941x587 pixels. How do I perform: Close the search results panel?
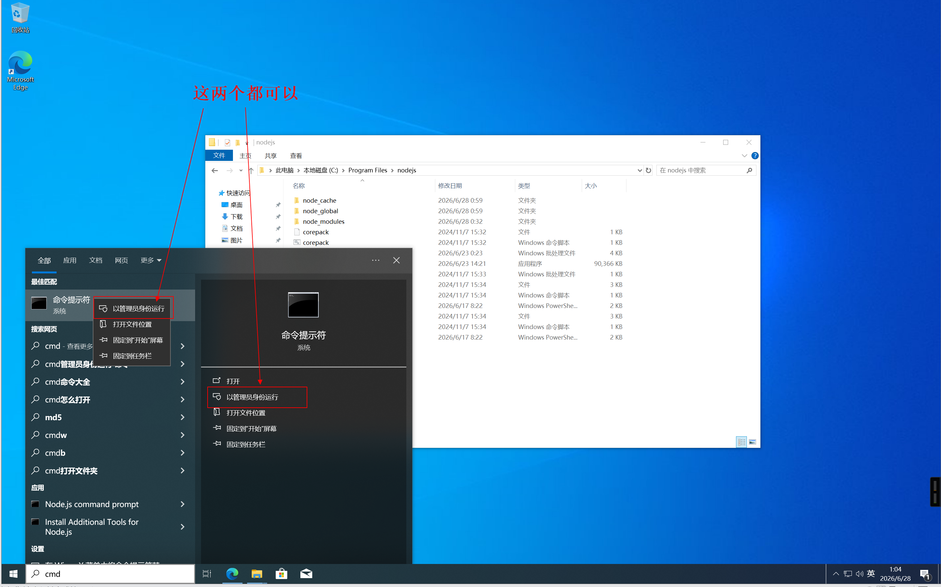396,261
